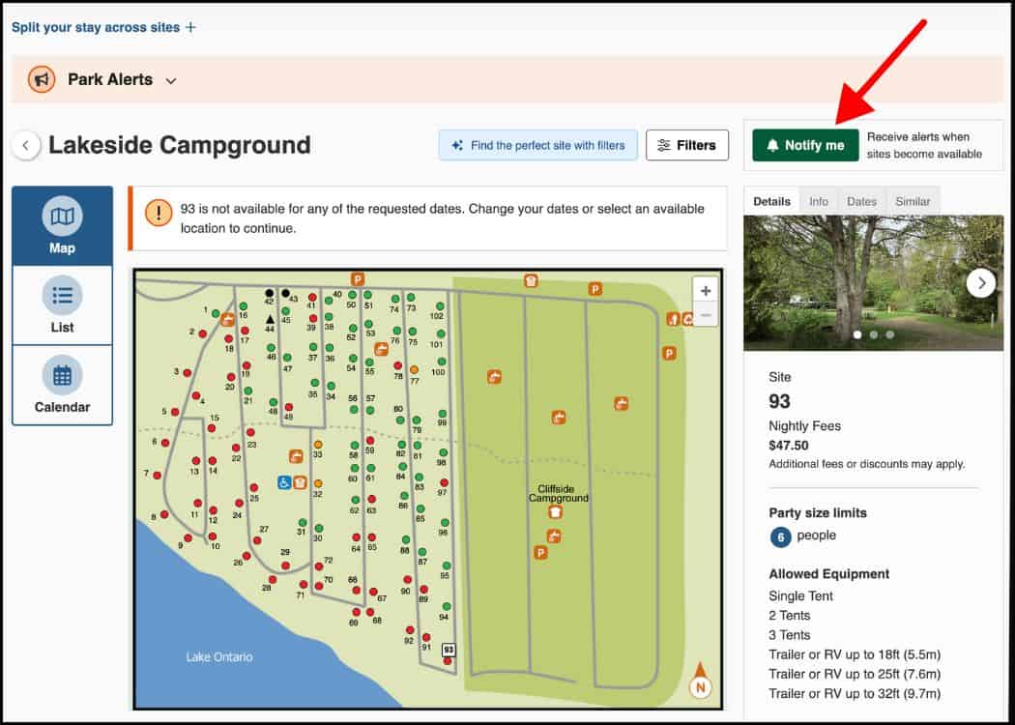
Task: Show next site photo with arrow
Action: pos(981,283)
